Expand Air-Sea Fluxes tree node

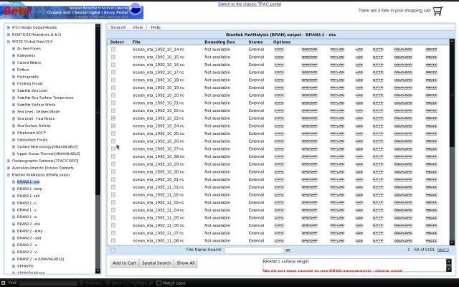point(14,49)
